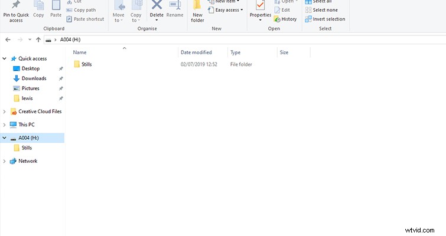Click Paste shortcut in Clipboard group
The height and width of the screenshot is (236, 446).
(x=89, y=19)
